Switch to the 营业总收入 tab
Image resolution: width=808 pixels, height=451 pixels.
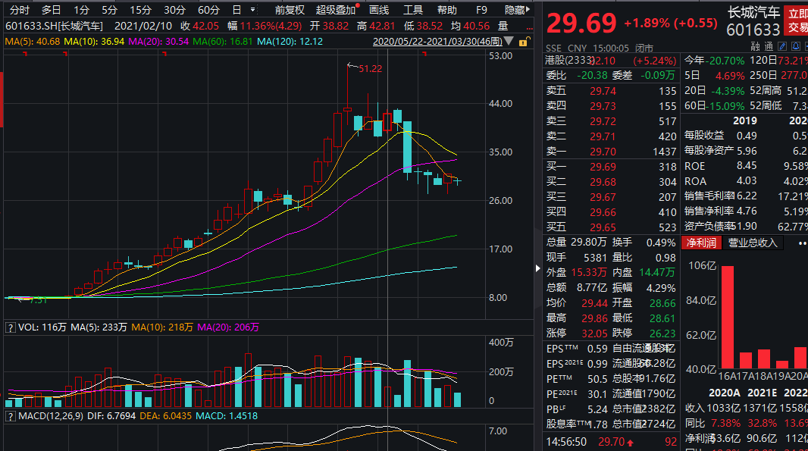pyautogui.click(x=752, y=243)
